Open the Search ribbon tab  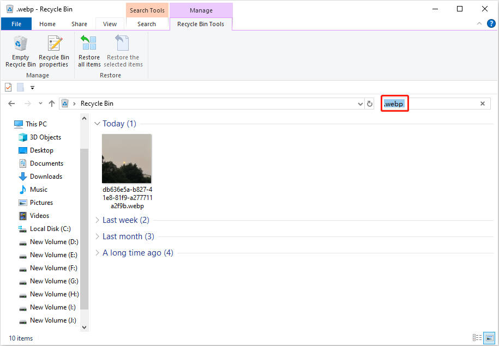pyautogui.click(x=147, y=24)
